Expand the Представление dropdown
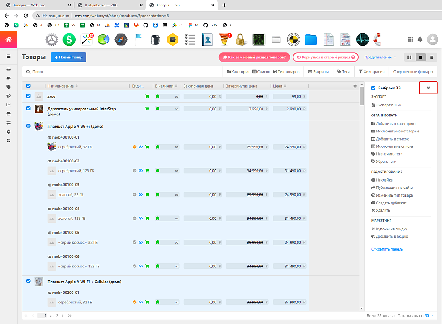Viewport: 442px width, 324px height. point(380,57)
